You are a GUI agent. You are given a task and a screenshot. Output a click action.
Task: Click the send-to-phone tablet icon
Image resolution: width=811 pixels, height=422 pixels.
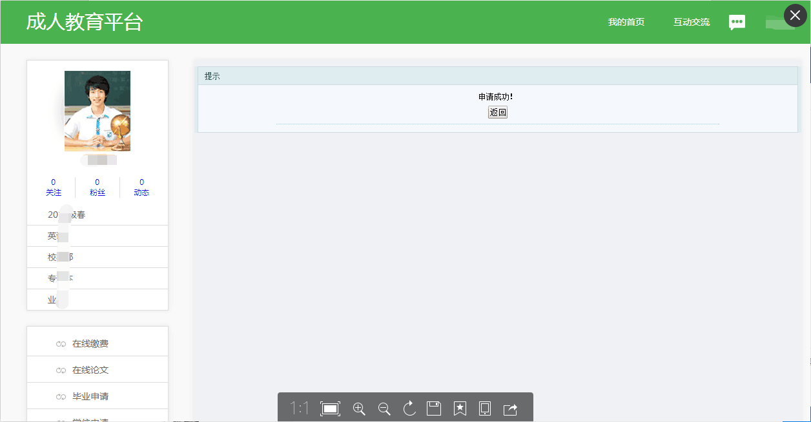click(x=485, y=408)
